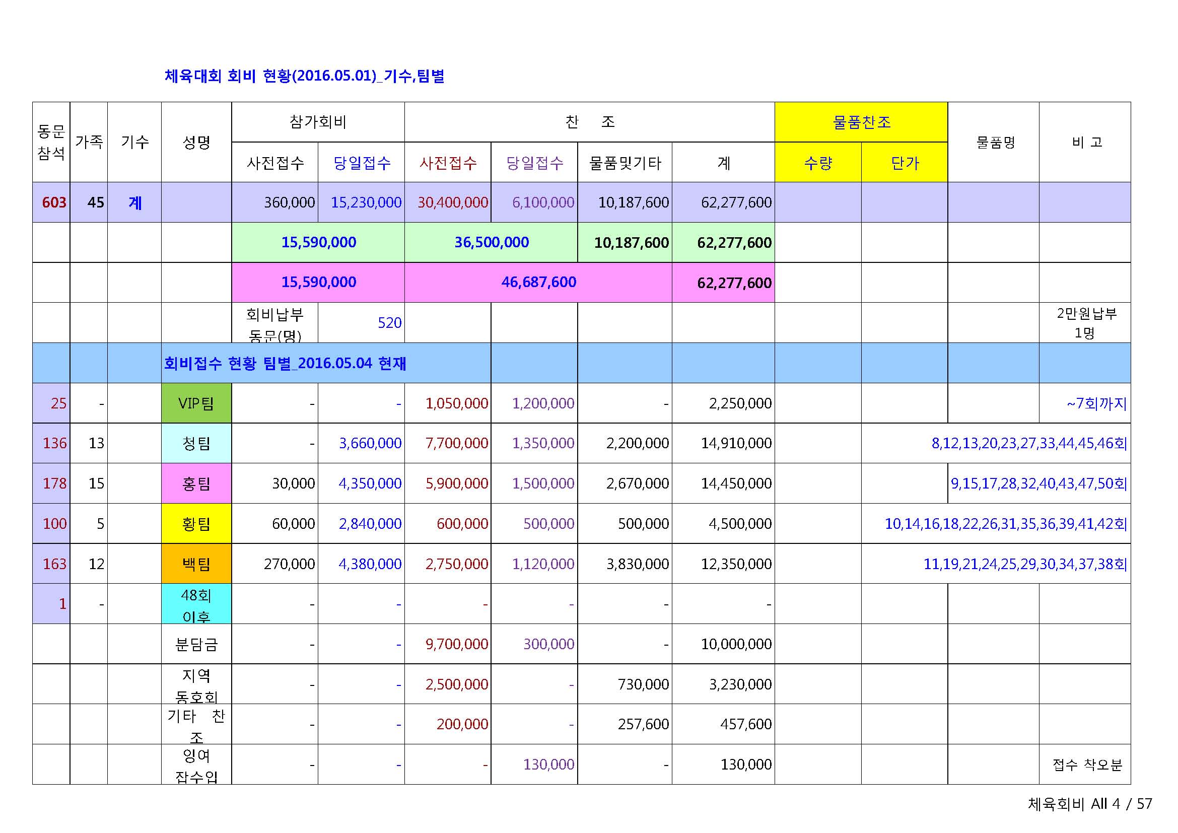Click the 기타 찬조 row label
The height and width of the screenshot is (833, 1178).
[196, 725]
